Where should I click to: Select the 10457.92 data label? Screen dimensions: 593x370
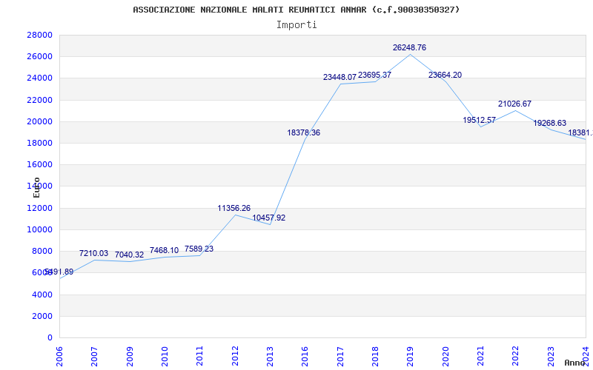(269, 218)
